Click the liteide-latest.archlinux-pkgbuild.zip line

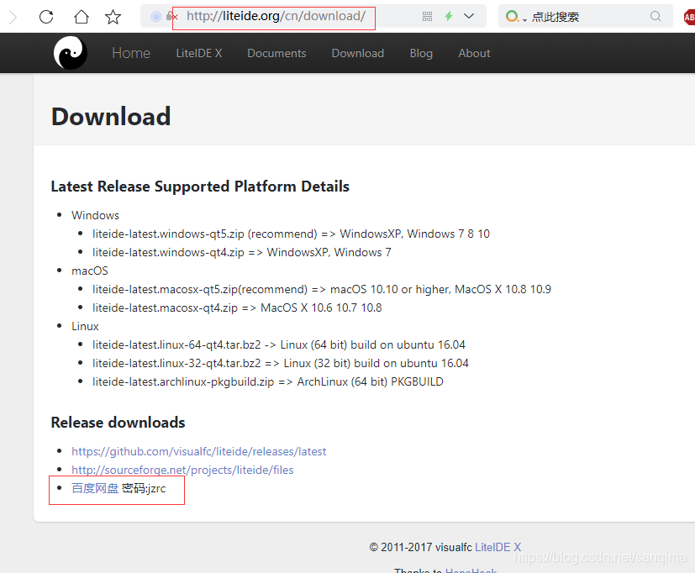click(x=268, y=382)
